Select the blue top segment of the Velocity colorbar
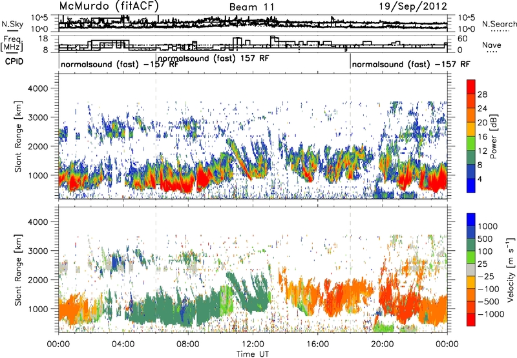Image resolution: width=517 pixels, height=358 pixels. click(x=471, y=220)
